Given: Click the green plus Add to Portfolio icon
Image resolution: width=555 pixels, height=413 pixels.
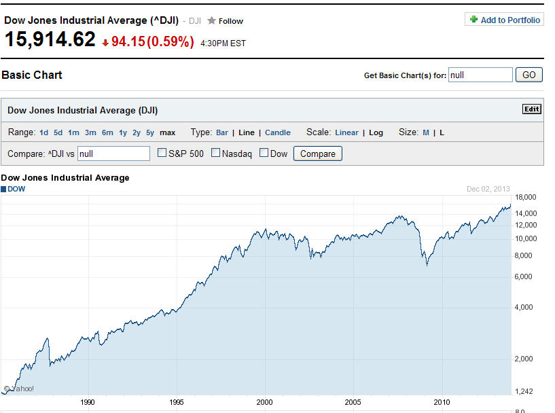Looking at the screenshot, I should click(473, 19).
